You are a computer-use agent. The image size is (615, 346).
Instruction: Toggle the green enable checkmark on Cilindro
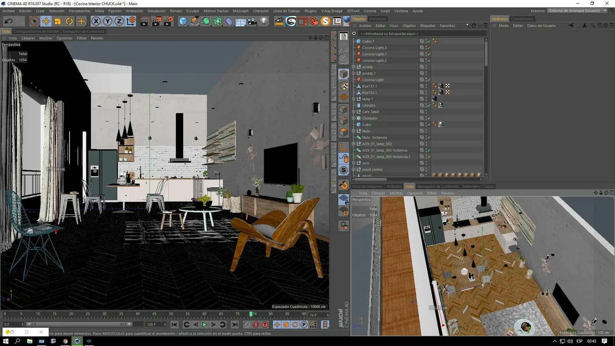pos(429,105)
